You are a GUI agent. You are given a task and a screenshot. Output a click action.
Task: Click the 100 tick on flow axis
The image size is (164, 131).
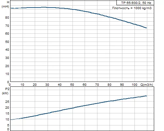134,85
